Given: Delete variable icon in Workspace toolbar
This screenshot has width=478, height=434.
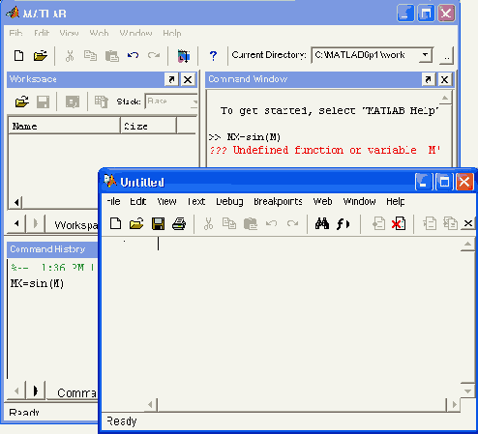Looking at the screenshot, I should point(102,101).
